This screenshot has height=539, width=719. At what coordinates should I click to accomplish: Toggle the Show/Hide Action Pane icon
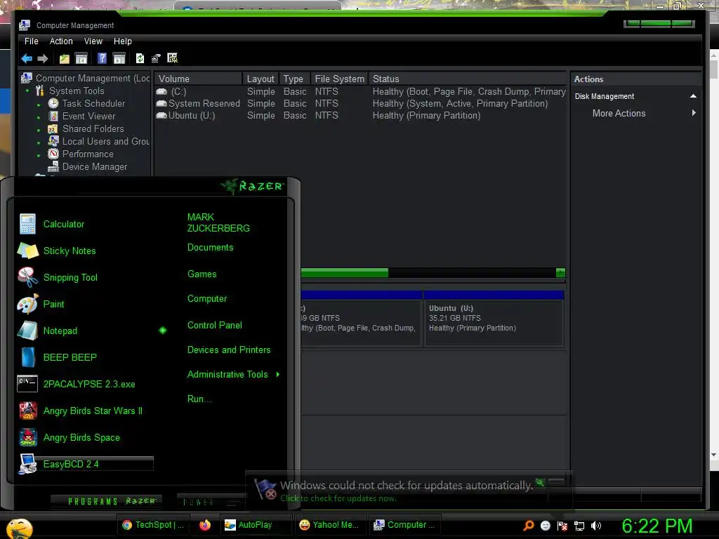point(119,58)
